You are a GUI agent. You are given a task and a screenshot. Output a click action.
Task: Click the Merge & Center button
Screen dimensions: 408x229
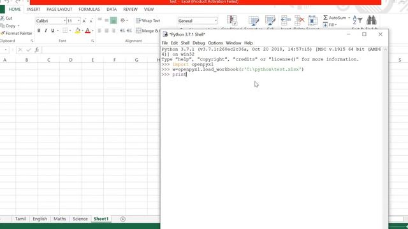pos(147,31)
